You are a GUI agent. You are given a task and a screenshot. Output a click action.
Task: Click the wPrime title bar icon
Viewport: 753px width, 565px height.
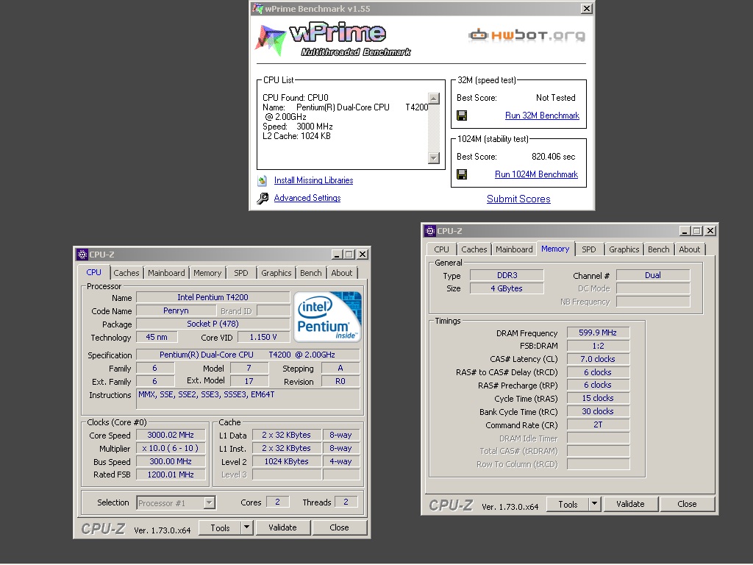pos(258,9)
